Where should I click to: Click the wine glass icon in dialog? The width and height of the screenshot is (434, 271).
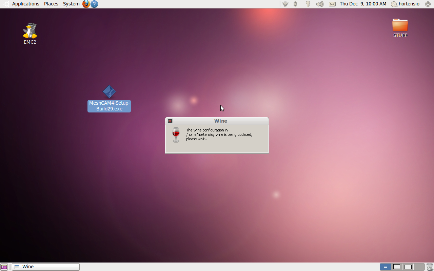[x=176, y=135]
